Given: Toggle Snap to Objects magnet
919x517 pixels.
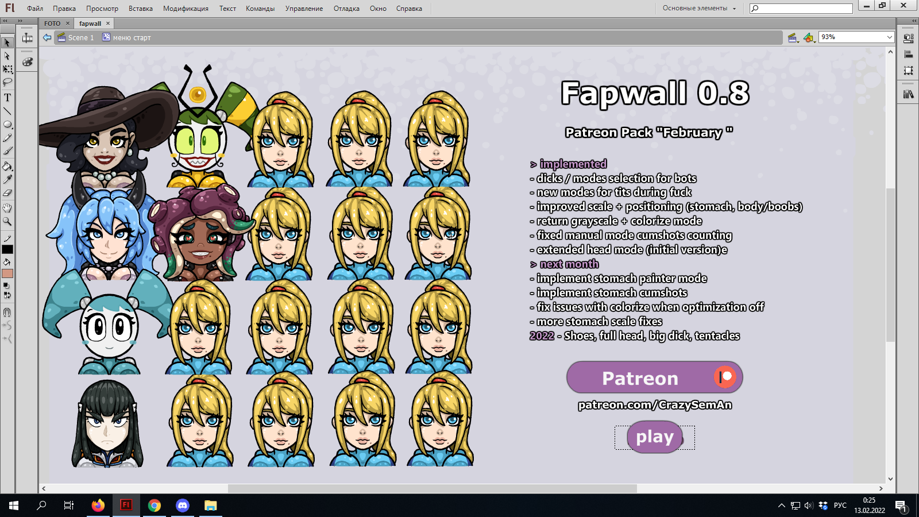Looking at the screenshot, I should pyautogui.click(x=7, y=312).
